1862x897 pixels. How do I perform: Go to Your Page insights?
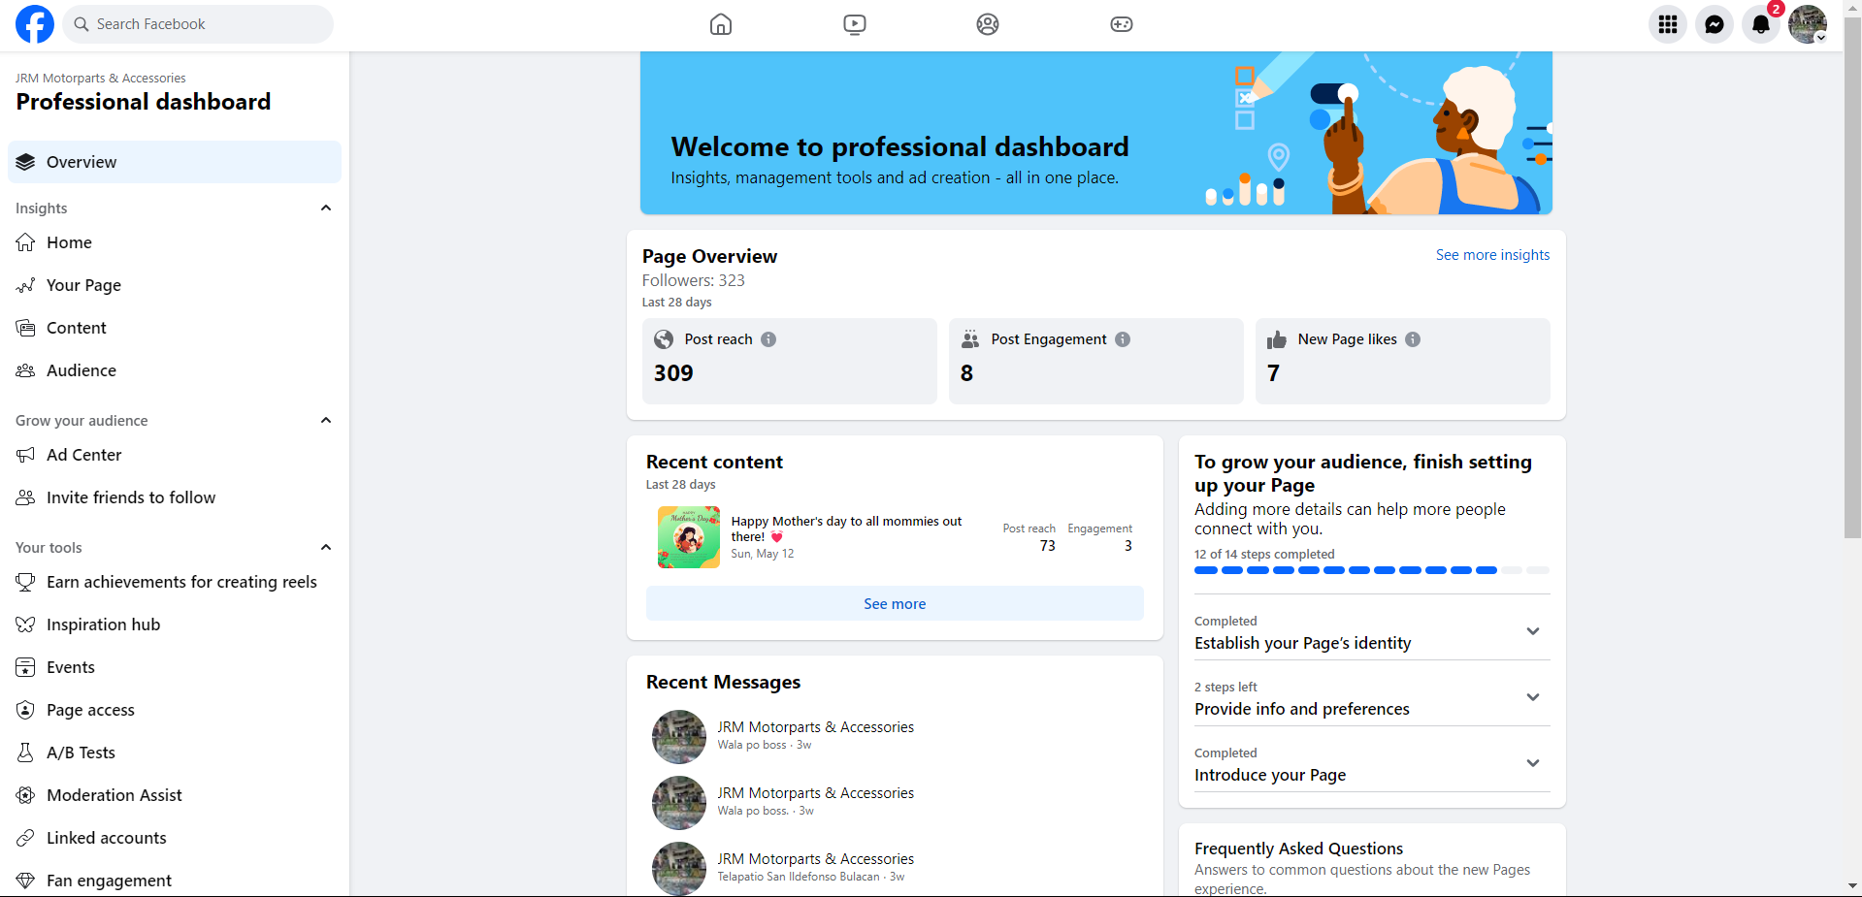[175, 285]
